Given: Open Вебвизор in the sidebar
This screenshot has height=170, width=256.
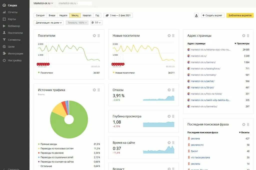Looking at the screenshot, I should pos(11,26).
